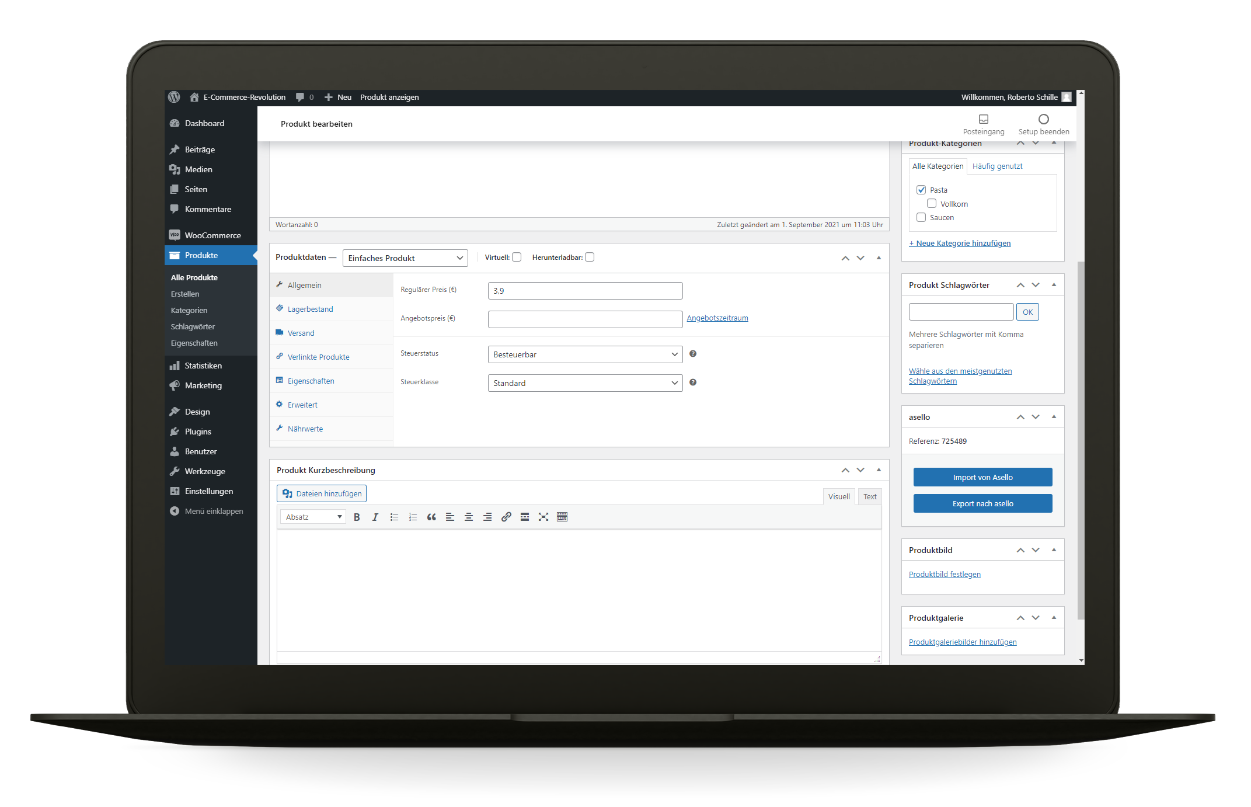Click the Italic formatting icon

tap(375, 517)
